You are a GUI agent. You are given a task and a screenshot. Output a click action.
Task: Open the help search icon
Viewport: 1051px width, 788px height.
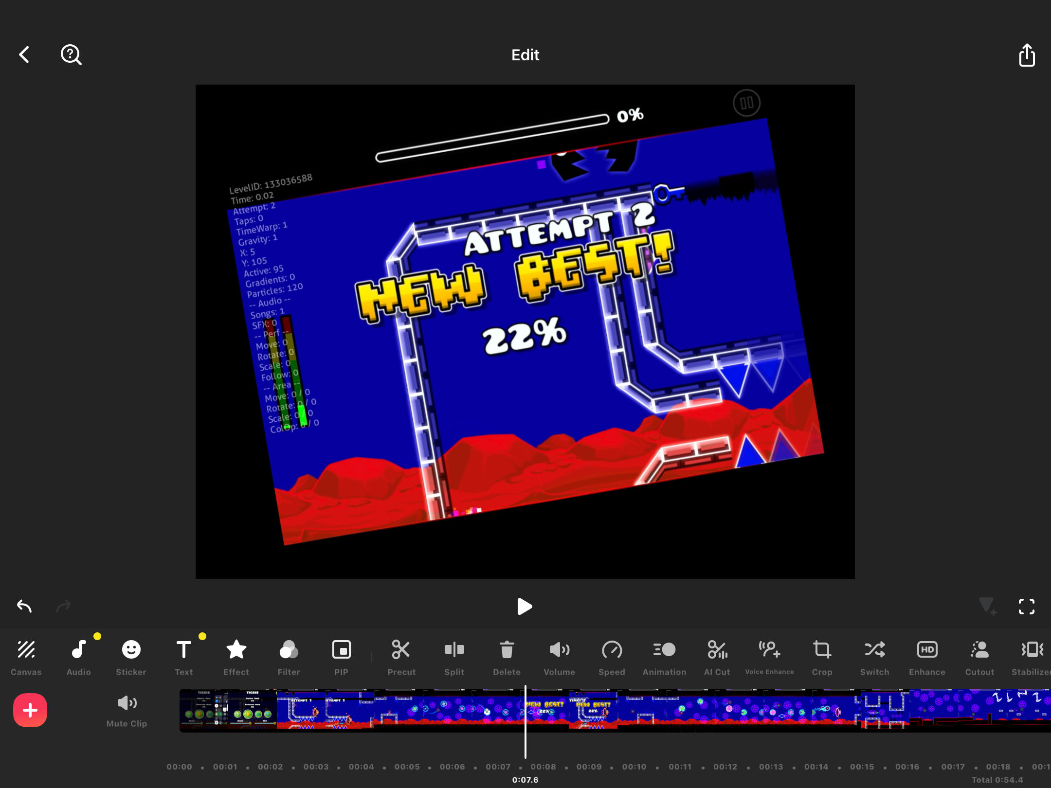pos(71,54)
